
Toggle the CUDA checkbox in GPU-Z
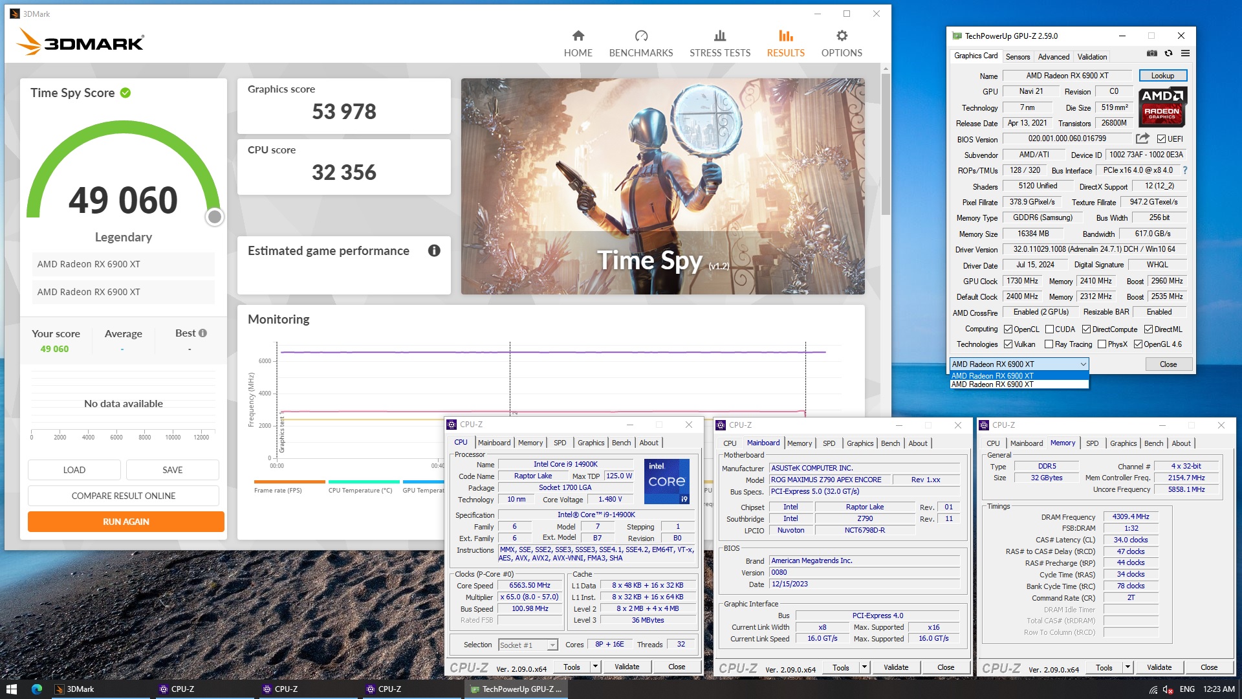coord(1049,329)
